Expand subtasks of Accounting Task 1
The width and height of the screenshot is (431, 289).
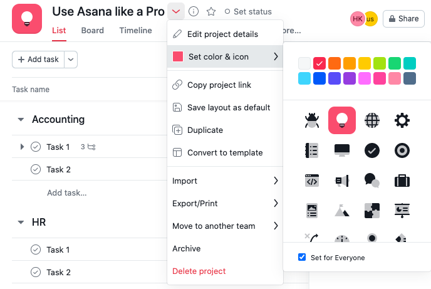[22, 147]
